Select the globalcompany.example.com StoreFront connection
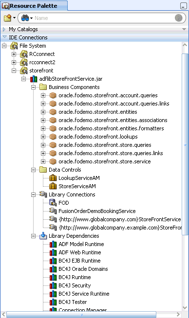Image resolution: width=189 pixels, height=318 pixels. pos(120,228)
